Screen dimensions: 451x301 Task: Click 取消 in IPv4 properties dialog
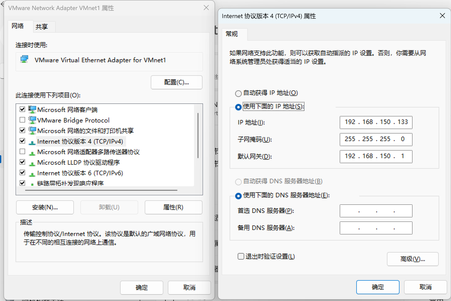(425, 287)
